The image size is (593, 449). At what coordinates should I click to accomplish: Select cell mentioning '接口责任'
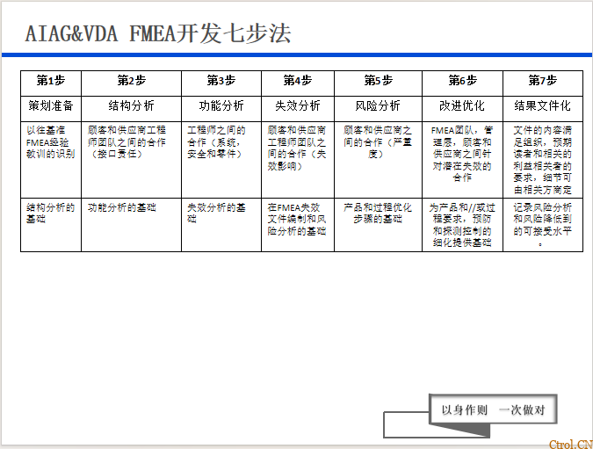click(x=131, y=160)
